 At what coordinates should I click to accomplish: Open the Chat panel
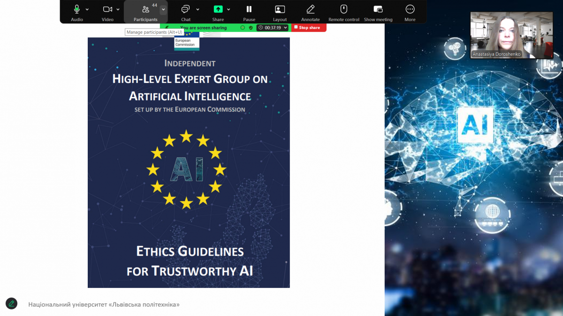[185, 9]
